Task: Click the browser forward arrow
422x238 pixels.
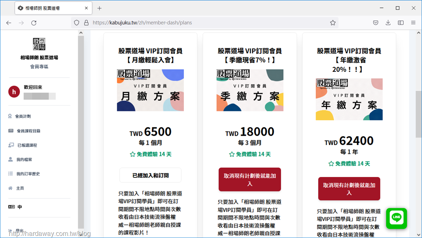Action: click(x=21, y=23)
